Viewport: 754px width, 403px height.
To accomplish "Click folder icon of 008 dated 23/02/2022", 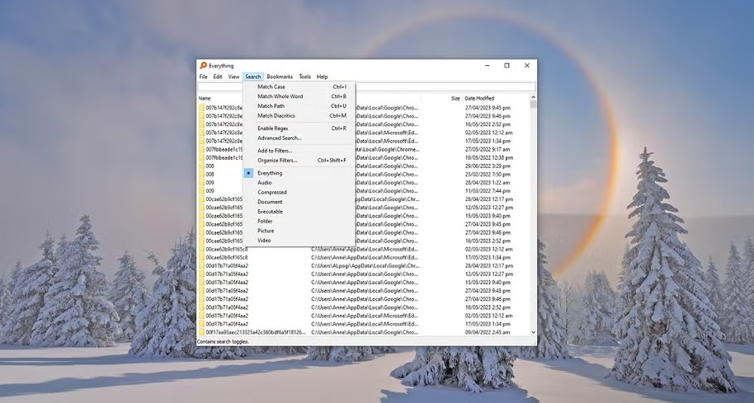I will (x=202, y=175).
